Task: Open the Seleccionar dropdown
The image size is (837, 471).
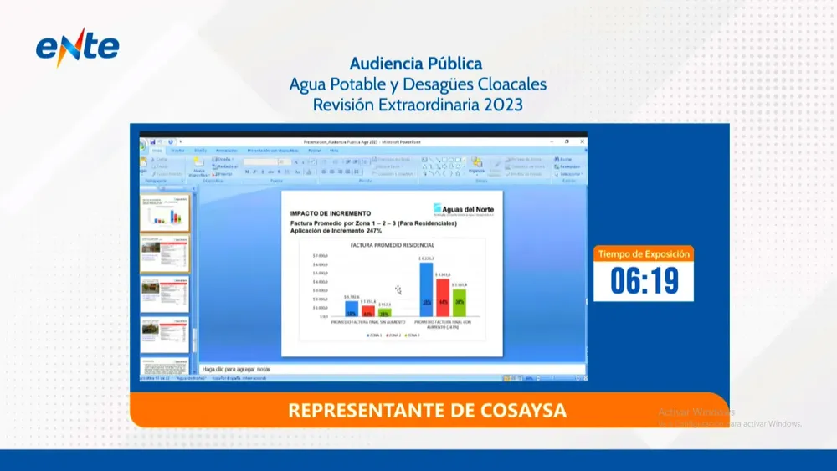Action: click(x=569, y=174)
